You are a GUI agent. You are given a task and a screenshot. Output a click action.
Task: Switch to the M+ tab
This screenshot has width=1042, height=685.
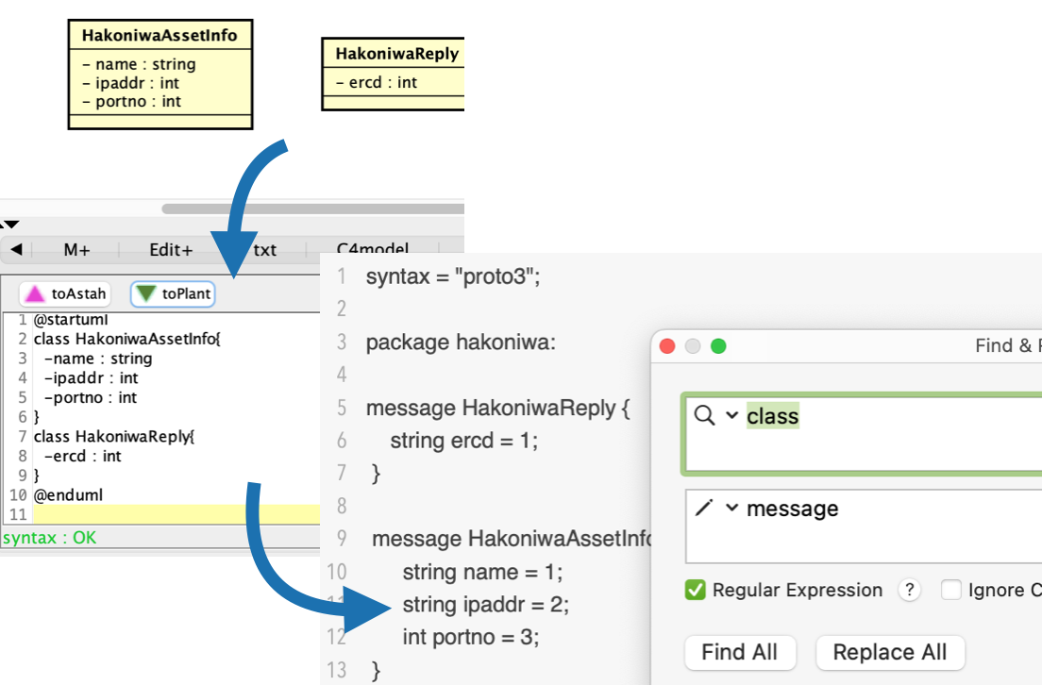pos(76,250)
